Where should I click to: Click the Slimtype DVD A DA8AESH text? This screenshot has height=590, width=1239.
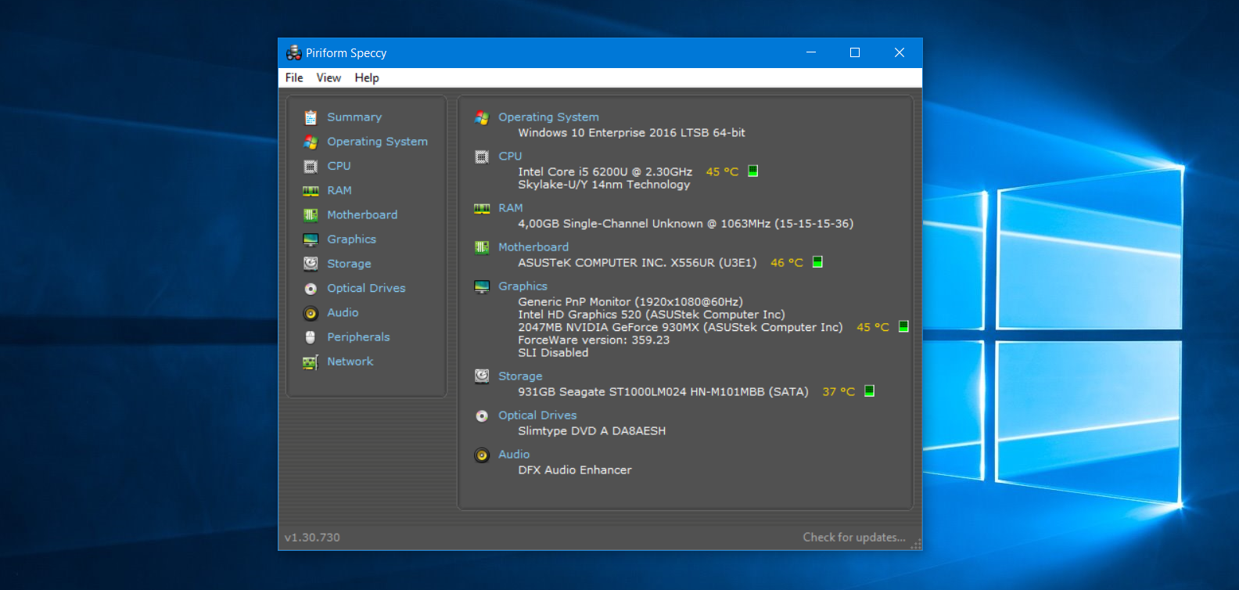point(592,431)
